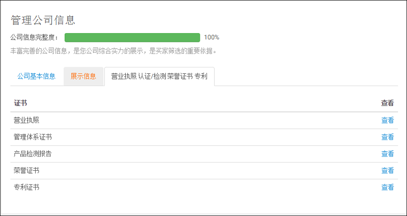Click the 产品检测报告 row label
The width and height of the screenshot is (407, 216).
[x=33, y=154]
